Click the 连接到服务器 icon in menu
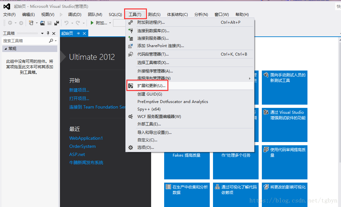Image resolution: width=341 pixels, height=207 pixels. tap(131, 38)
